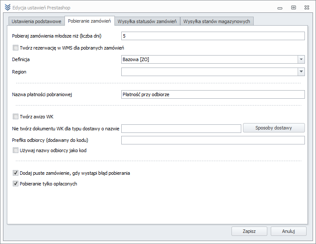Save settings with Zapisz button

[249, 231]
